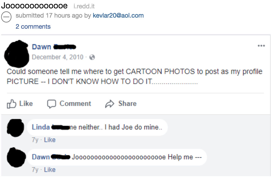Click the Comment speech bubble icon
The height and width of the screenshot is (177, 271).
point(51,104)
